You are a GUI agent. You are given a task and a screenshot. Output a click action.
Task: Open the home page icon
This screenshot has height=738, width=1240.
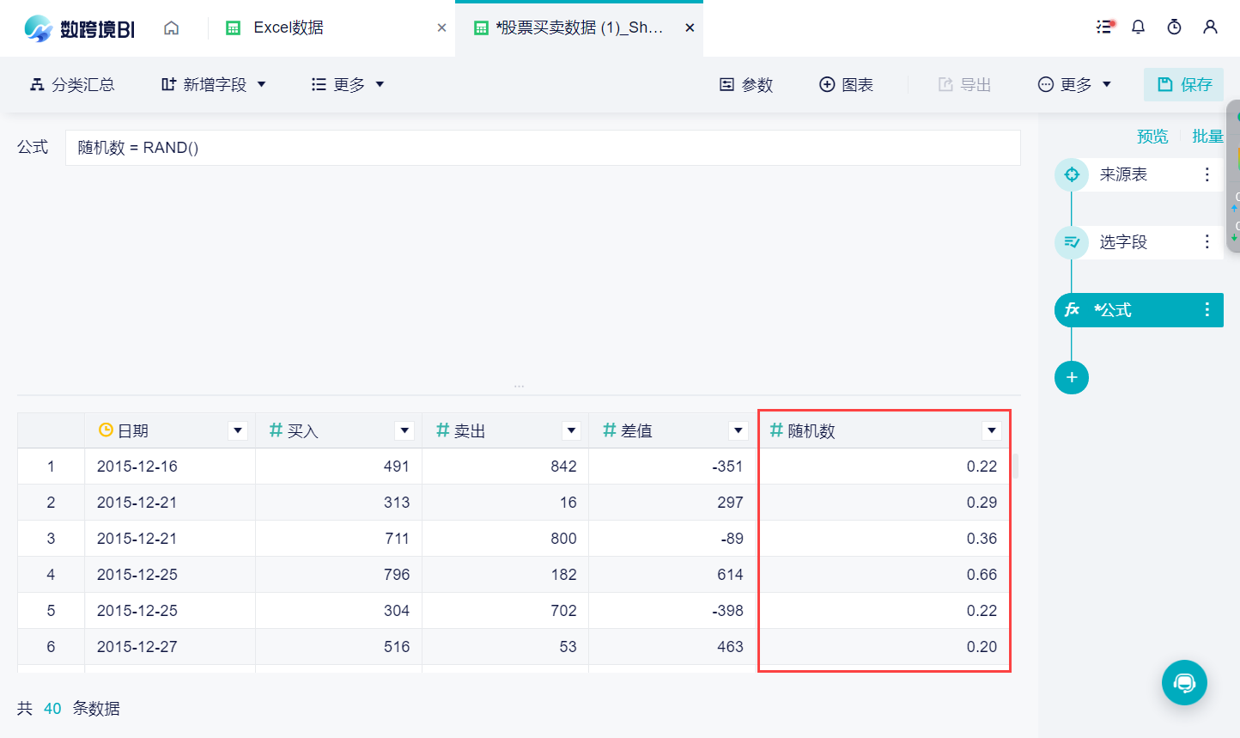(x=172, y=27)
